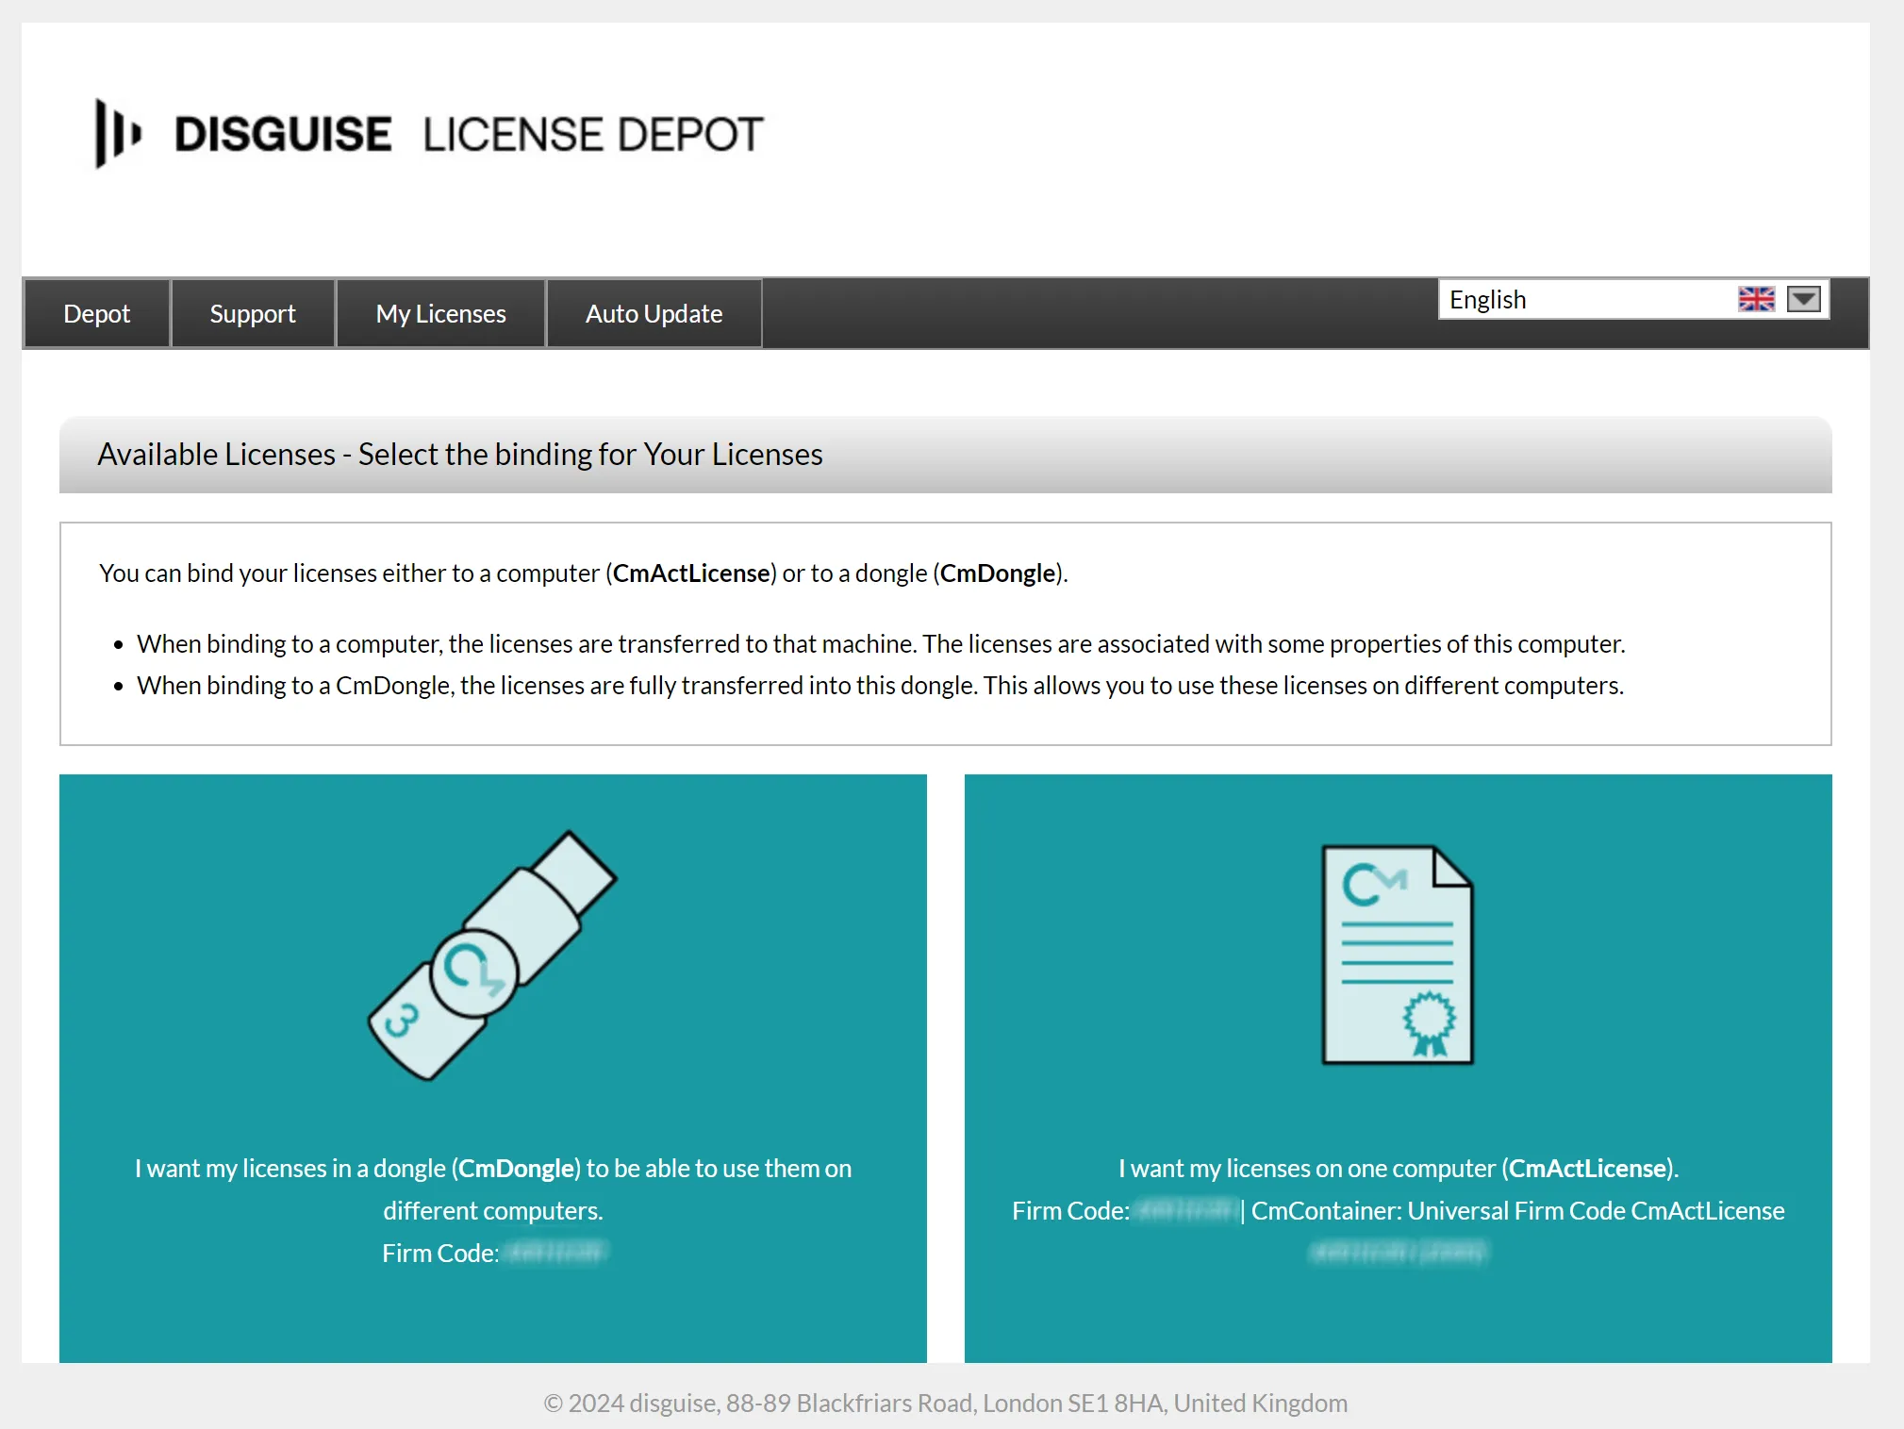Screen dimensions: 1904x1429
Task: Open the Support menu
Action: coord(252,312)
